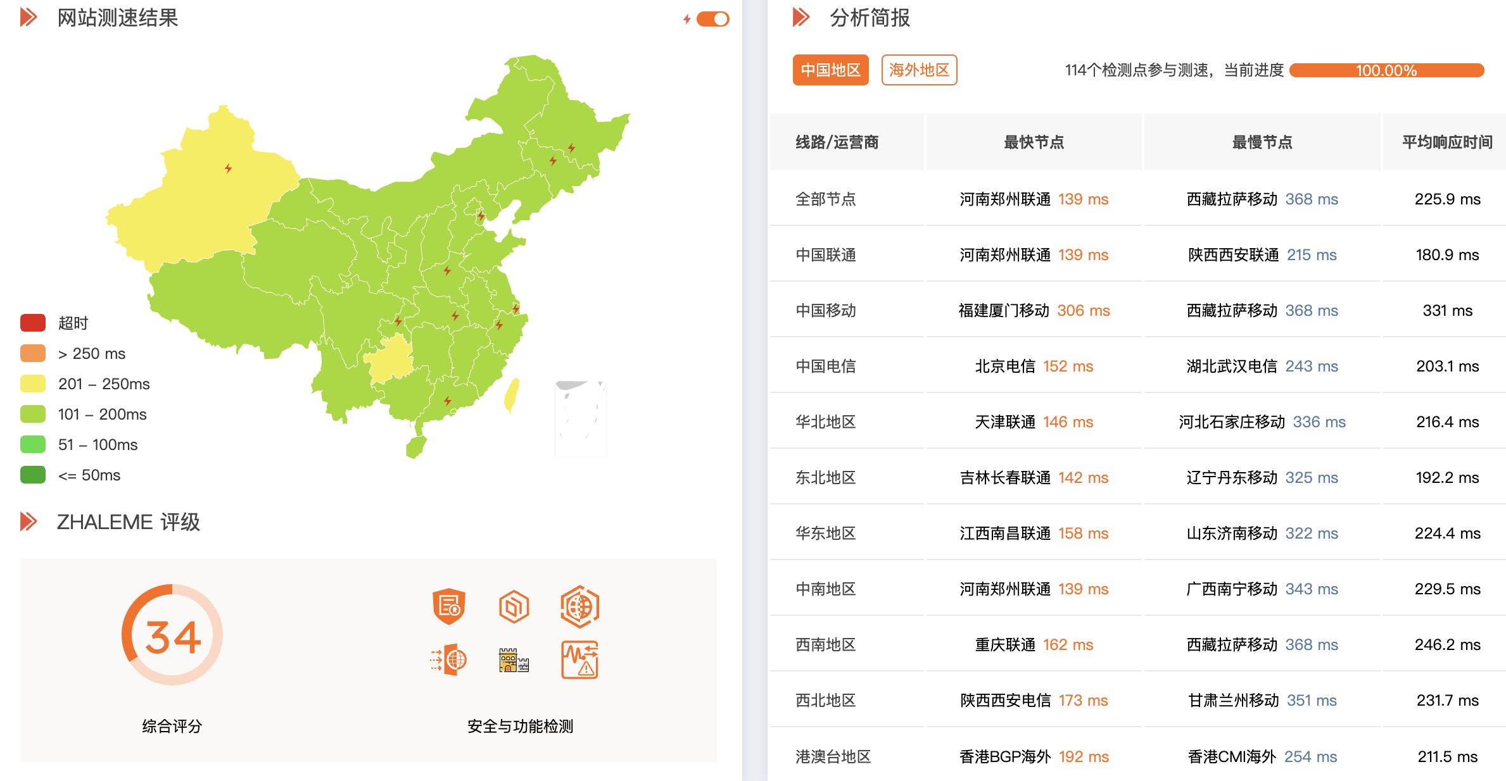This screenshot has width=1506, height=781.
Task: Select the 中国电信 row label
Action: (825, 366)
